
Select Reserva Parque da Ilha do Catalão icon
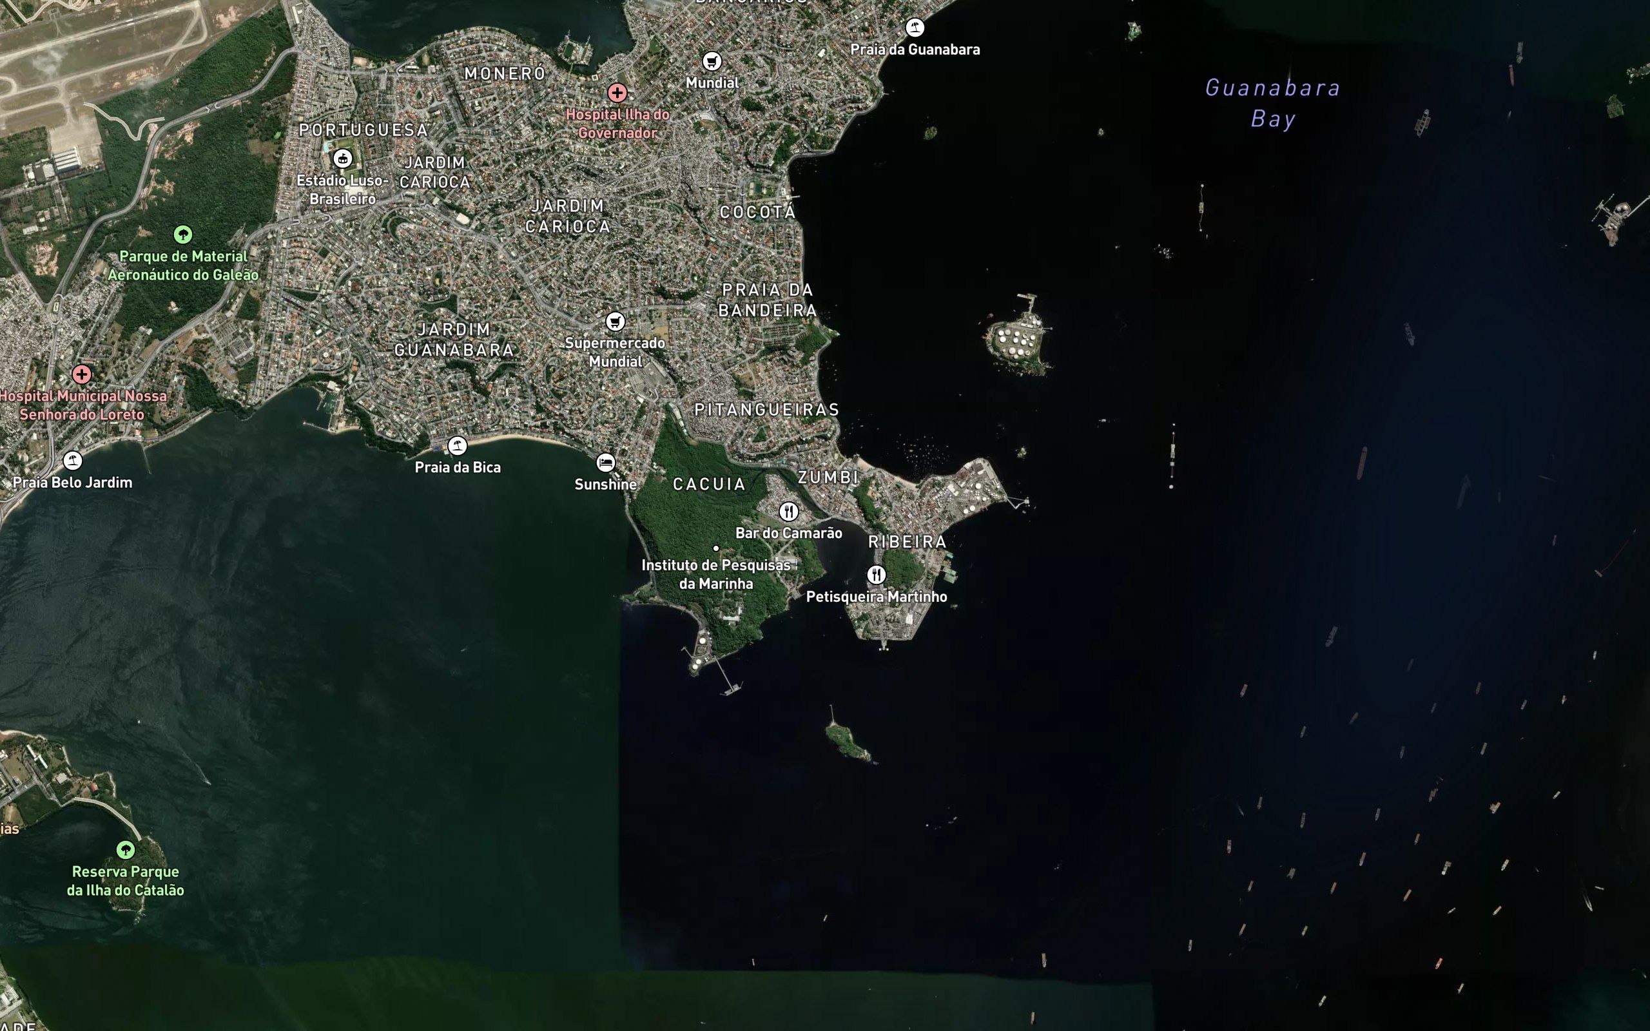(x=126, y=850)
